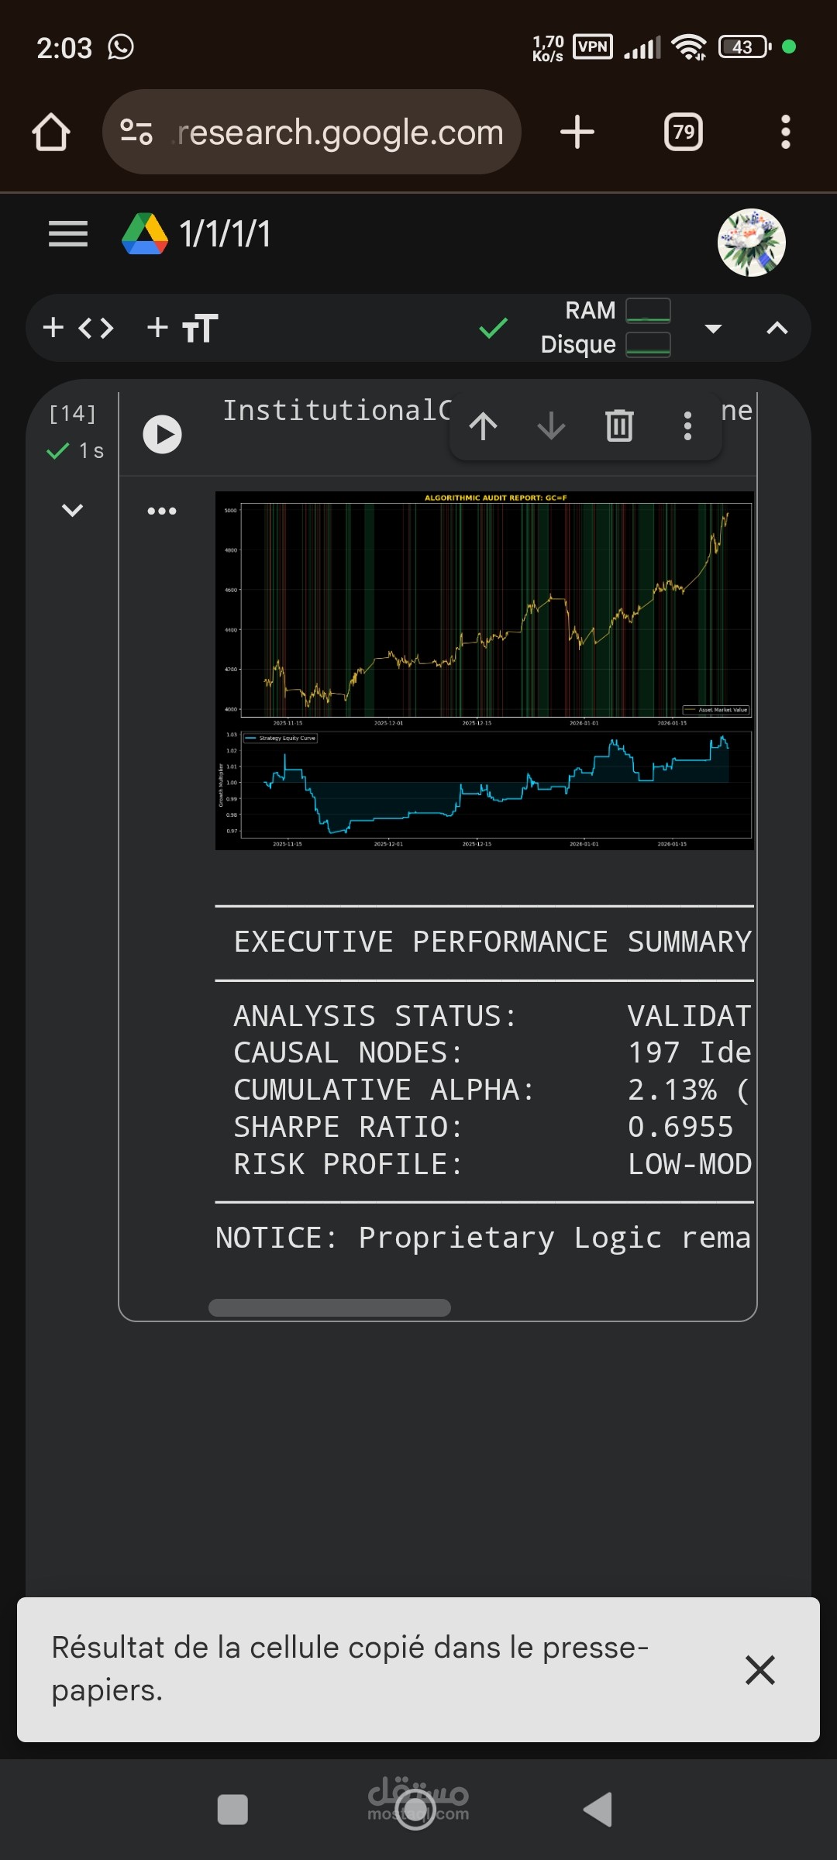Tap the CAUSAL NODES line
Screen dimensions: 837x1860
point(493,1052)
